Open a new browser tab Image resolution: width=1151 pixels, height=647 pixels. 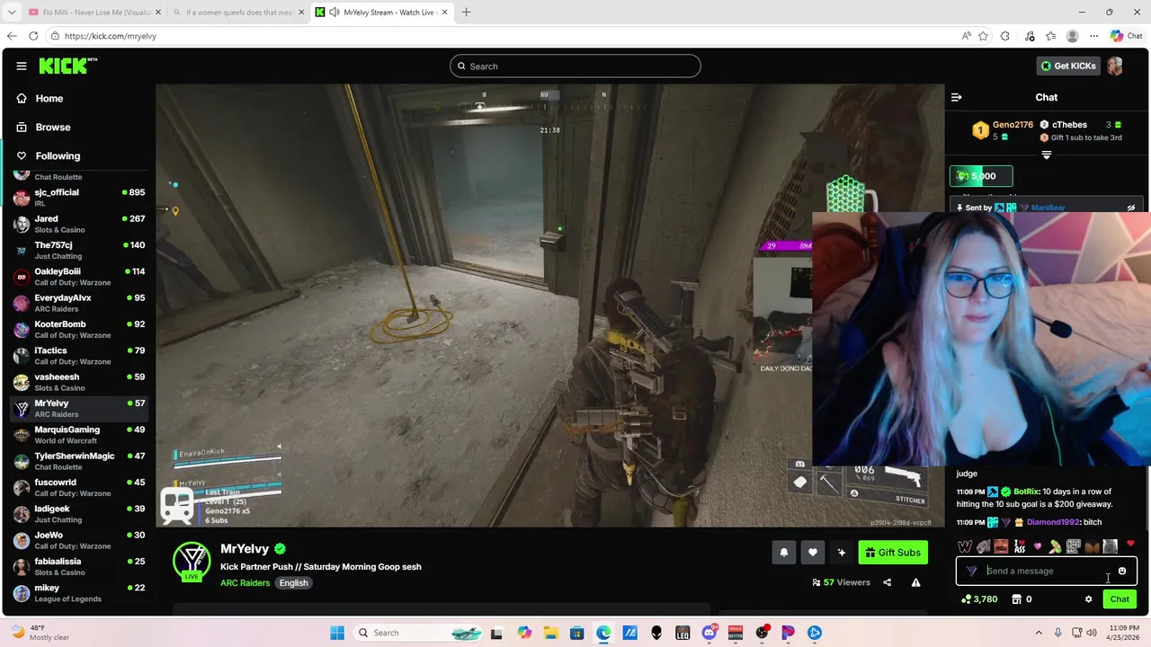pos(466,13)
